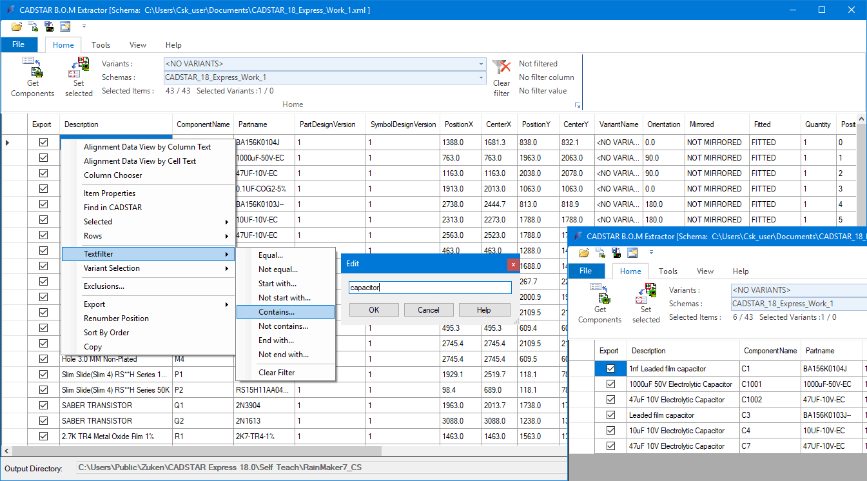Open Customize Quick Access dropdown in second window
This screenshot has height=481, width=867.
(x=651, y=253)
